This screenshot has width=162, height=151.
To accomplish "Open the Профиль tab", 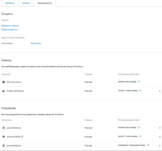I will coord(10,3).
